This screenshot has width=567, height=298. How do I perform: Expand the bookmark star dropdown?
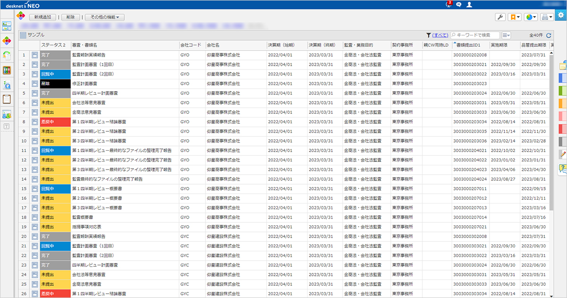[x=515, y=17]
